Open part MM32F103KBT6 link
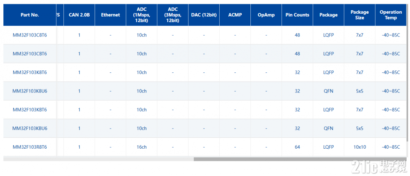The height and width of the screenshot is (176, 410). tap(30, 110)
